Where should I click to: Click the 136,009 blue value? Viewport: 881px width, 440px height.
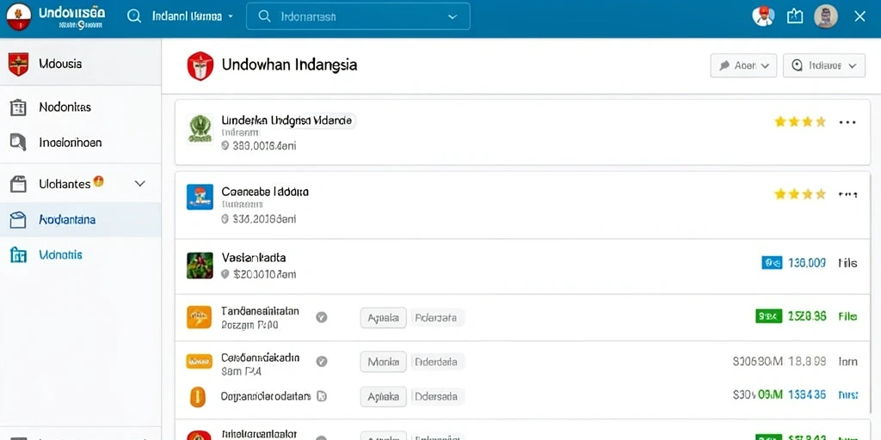point(807,262)
